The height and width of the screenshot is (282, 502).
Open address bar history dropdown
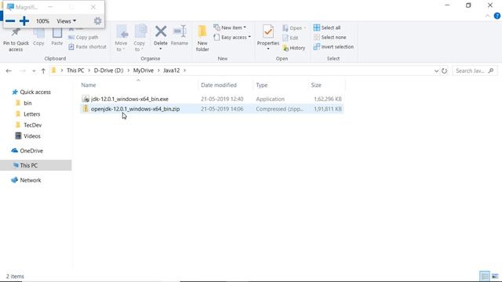(436, 71)
